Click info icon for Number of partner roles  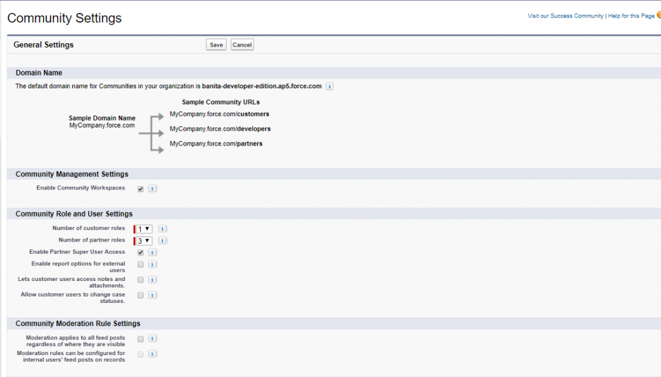coord(163,240)
